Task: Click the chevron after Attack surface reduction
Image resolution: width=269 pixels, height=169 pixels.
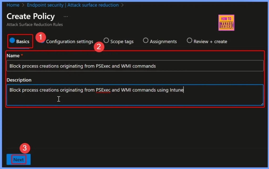Action: (123, 5)
